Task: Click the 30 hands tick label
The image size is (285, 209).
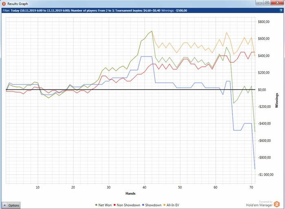Action: [109, 187]
